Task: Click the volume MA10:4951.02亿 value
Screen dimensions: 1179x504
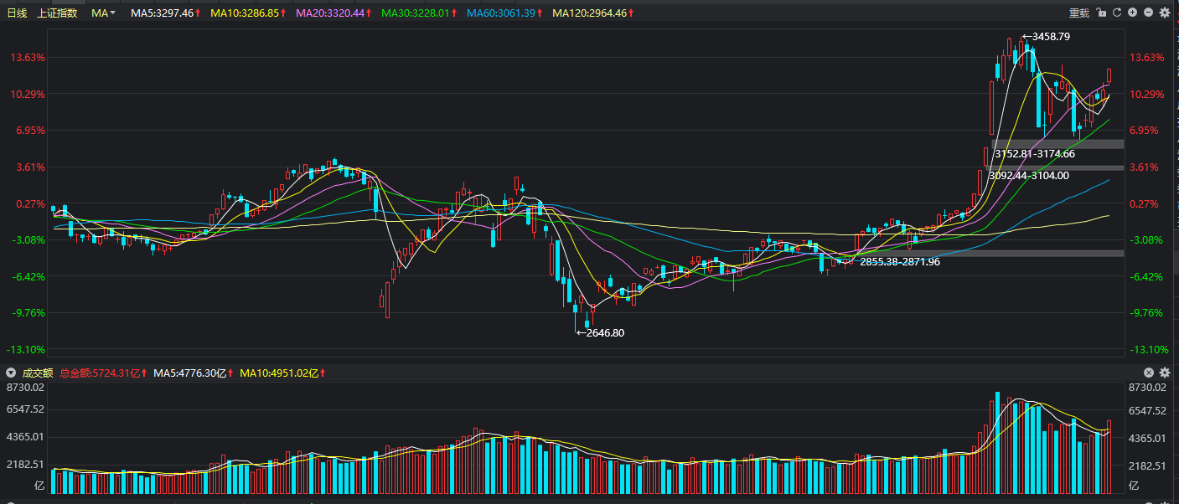Action: [282, 373]
